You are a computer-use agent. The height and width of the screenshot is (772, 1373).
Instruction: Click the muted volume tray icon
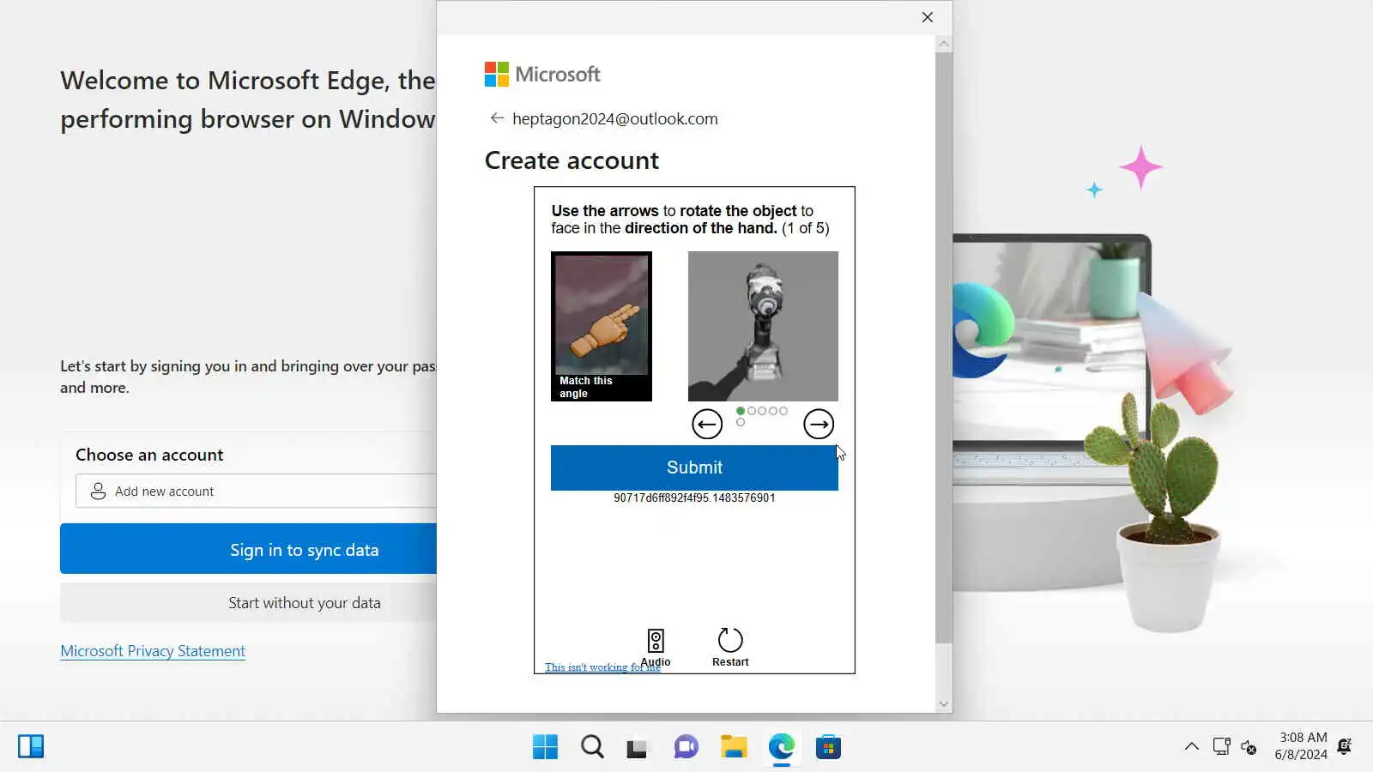(x=1249, y=746)
